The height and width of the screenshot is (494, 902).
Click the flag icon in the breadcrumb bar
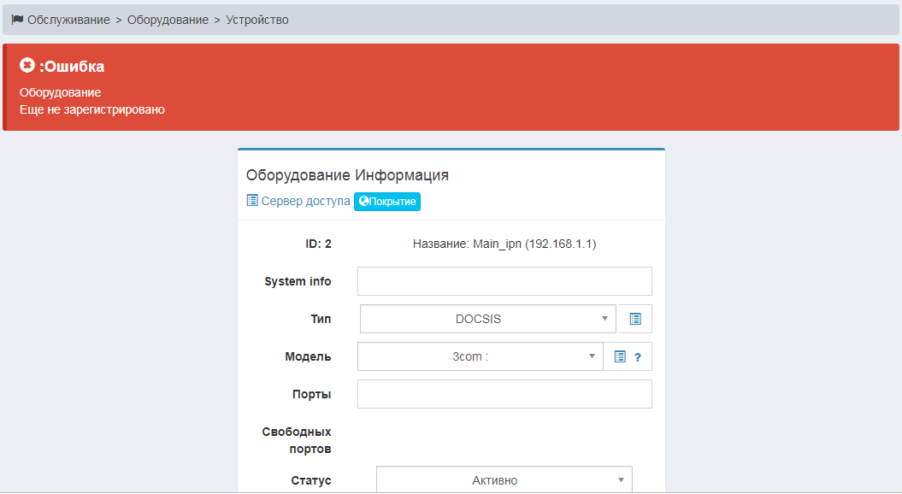(x=17, y=20)
